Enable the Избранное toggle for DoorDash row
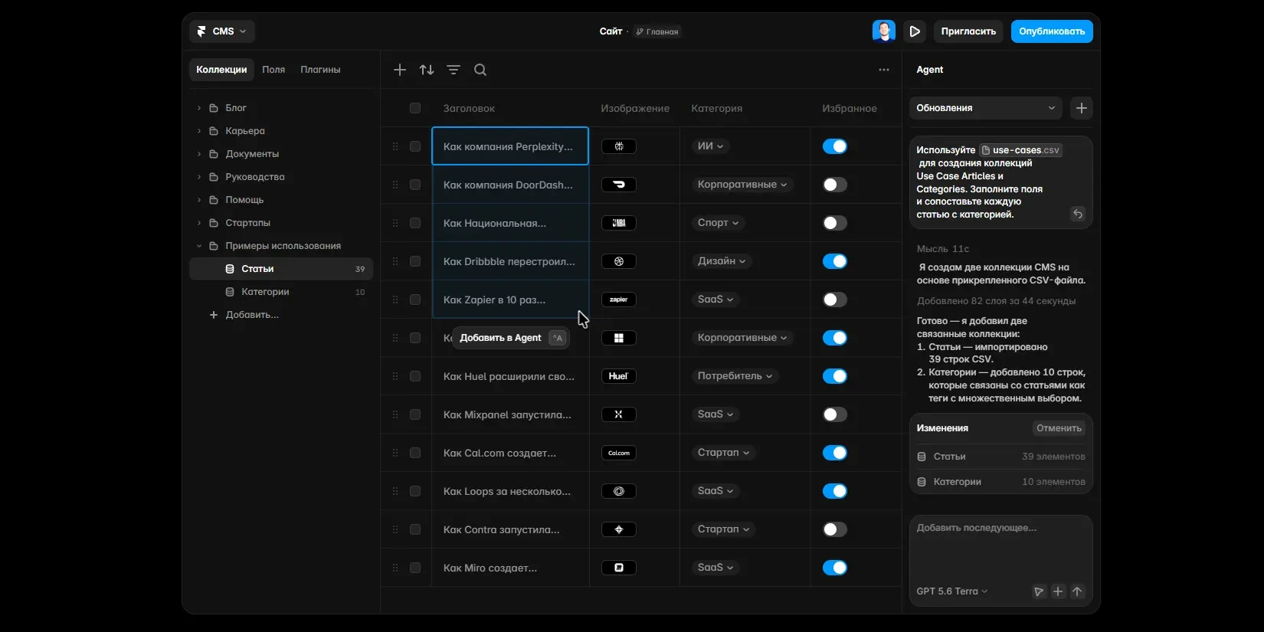Screen dimensions: 1264x632 pyautogui.click(x=835, y=185)
